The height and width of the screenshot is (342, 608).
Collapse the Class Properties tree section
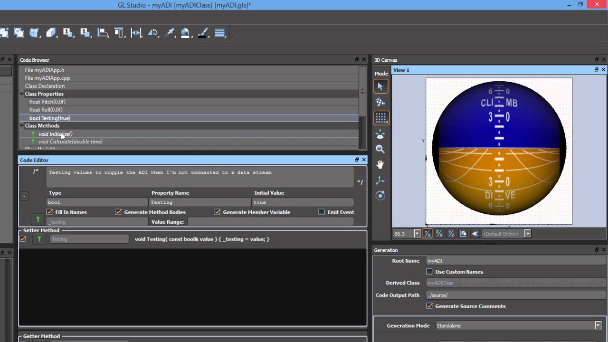(x=22, y=94)
